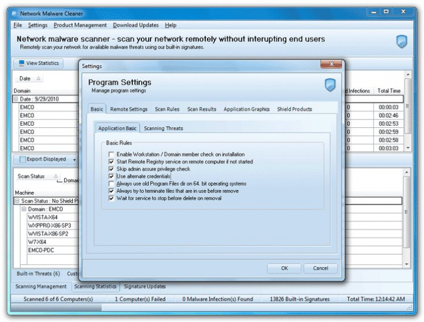This screenshot has height=322, width=424.
Task: Open the Help menu
Action: pyautogui.click(x=171, y=25)
